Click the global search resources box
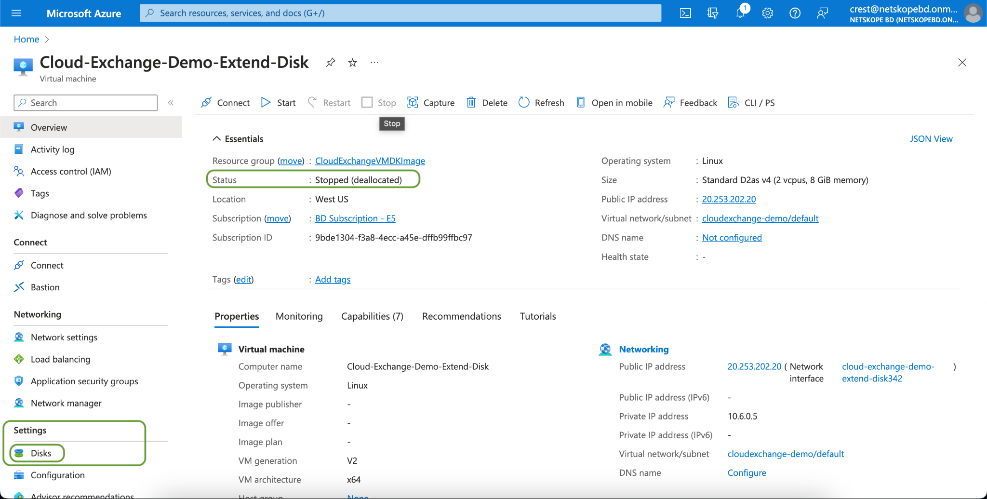 tap(400, 13)
